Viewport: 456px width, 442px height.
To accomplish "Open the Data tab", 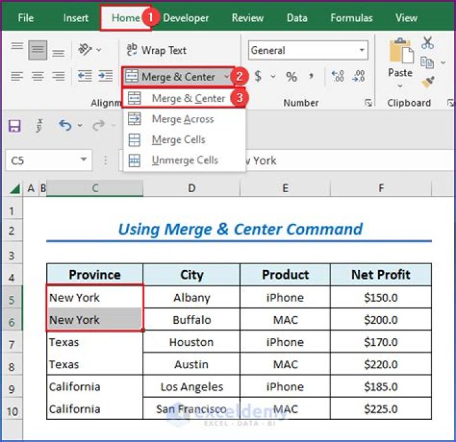I will tap(297, 18).
